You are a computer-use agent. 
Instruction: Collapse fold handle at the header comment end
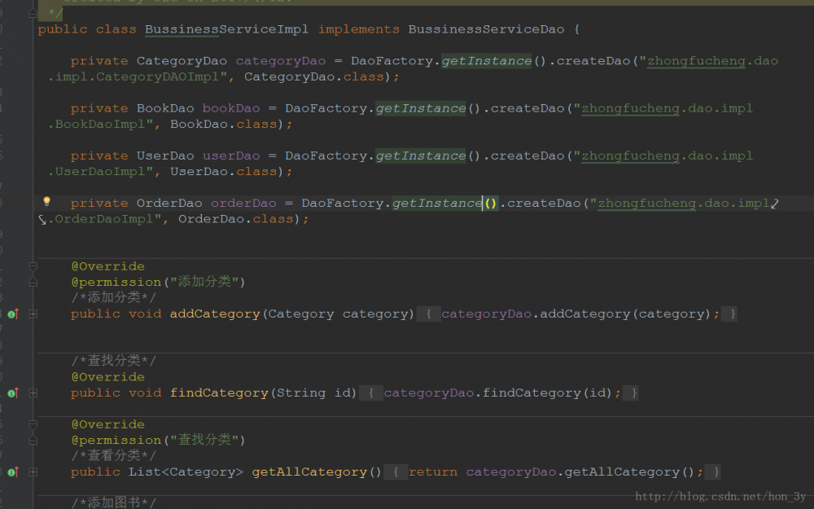coord(33,13)
